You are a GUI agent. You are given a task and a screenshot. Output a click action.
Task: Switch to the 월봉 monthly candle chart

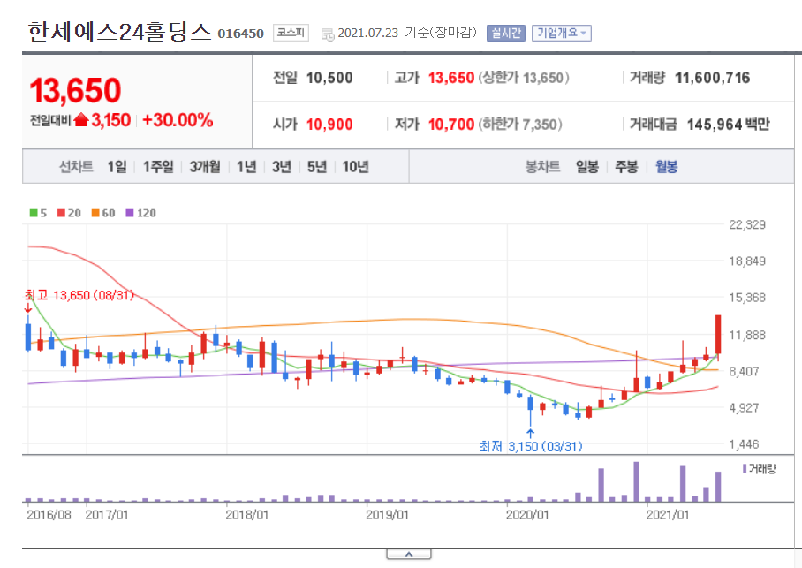(x=667, y=167)
